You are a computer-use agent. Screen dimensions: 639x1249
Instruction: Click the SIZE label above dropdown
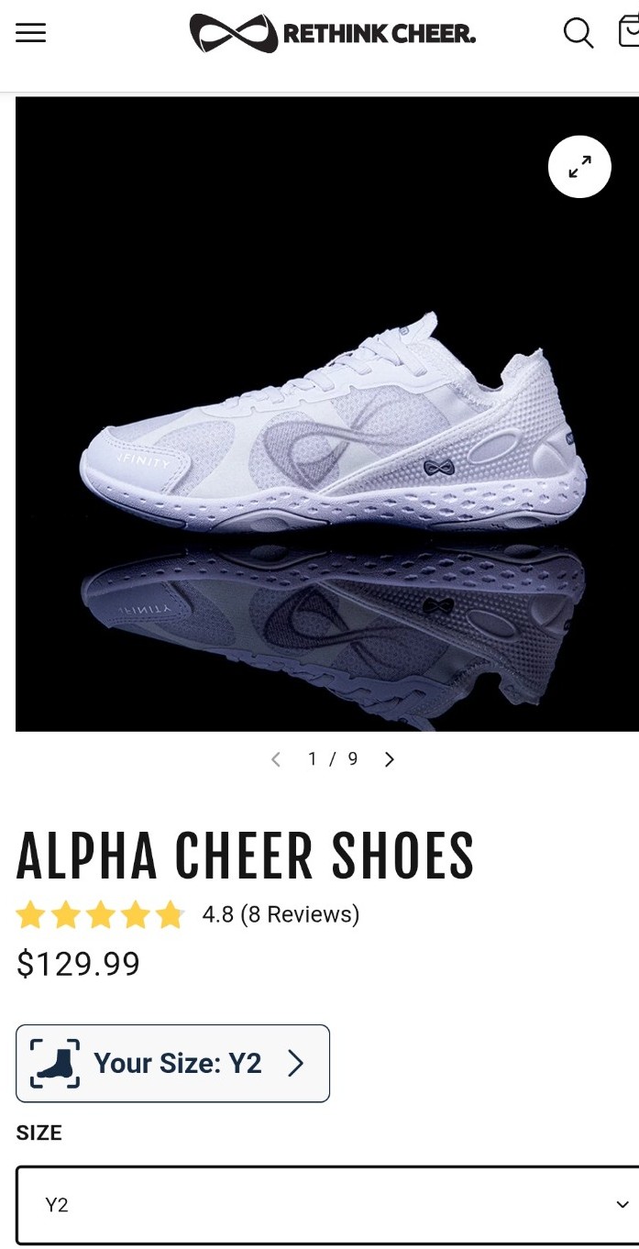39,1133
